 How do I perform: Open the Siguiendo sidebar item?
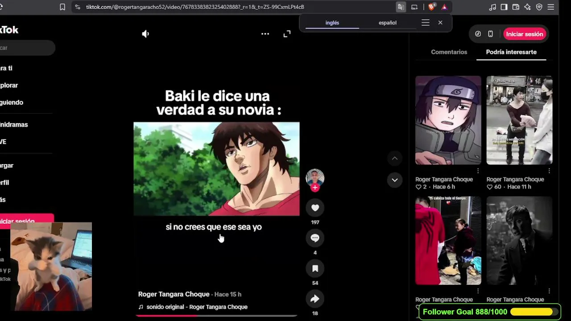12,103
